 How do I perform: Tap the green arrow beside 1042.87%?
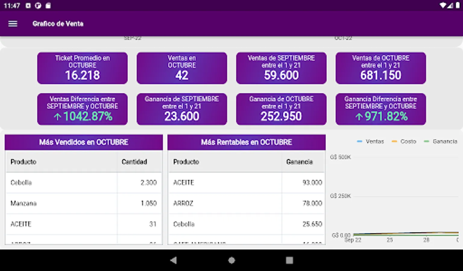pos(58,117)
